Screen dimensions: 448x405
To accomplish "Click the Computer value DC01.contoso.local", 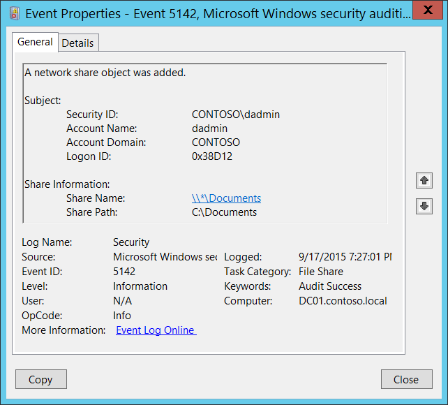I will coord(343,301).
